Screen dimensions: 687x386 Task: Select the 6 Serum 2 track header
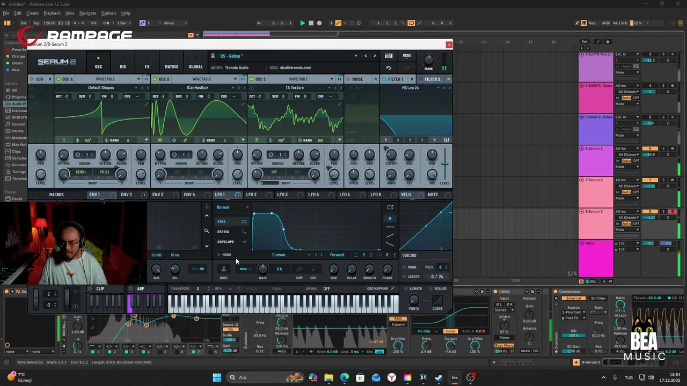596,161
